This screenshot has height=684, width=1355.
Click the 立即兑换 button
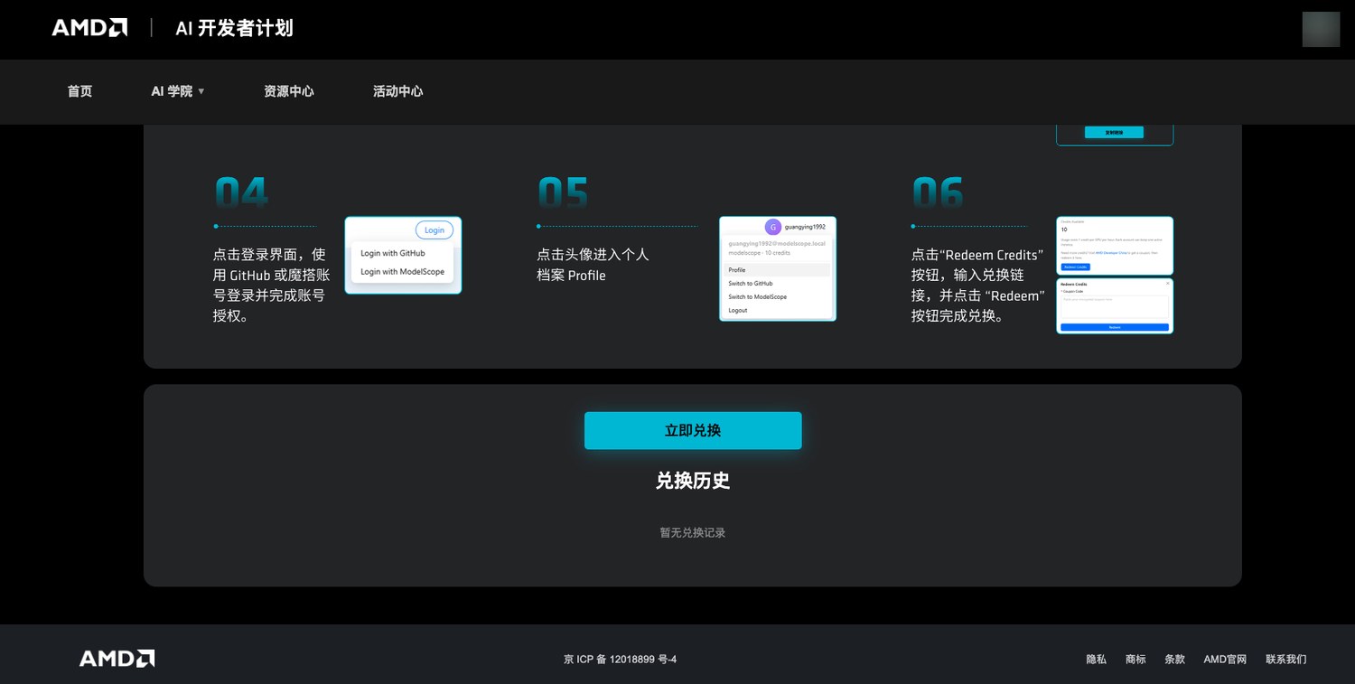coord(693,431)
